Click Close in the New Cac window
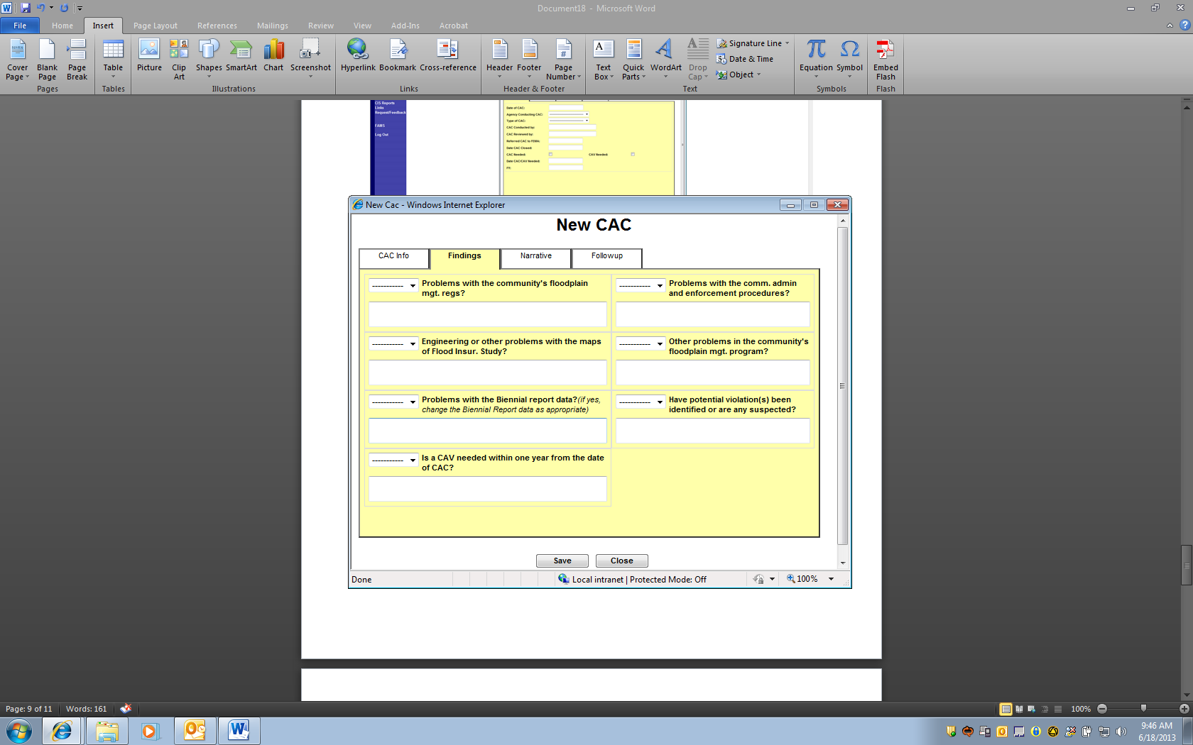This screenshot has width=1193, height=745. tap(622, 561)
